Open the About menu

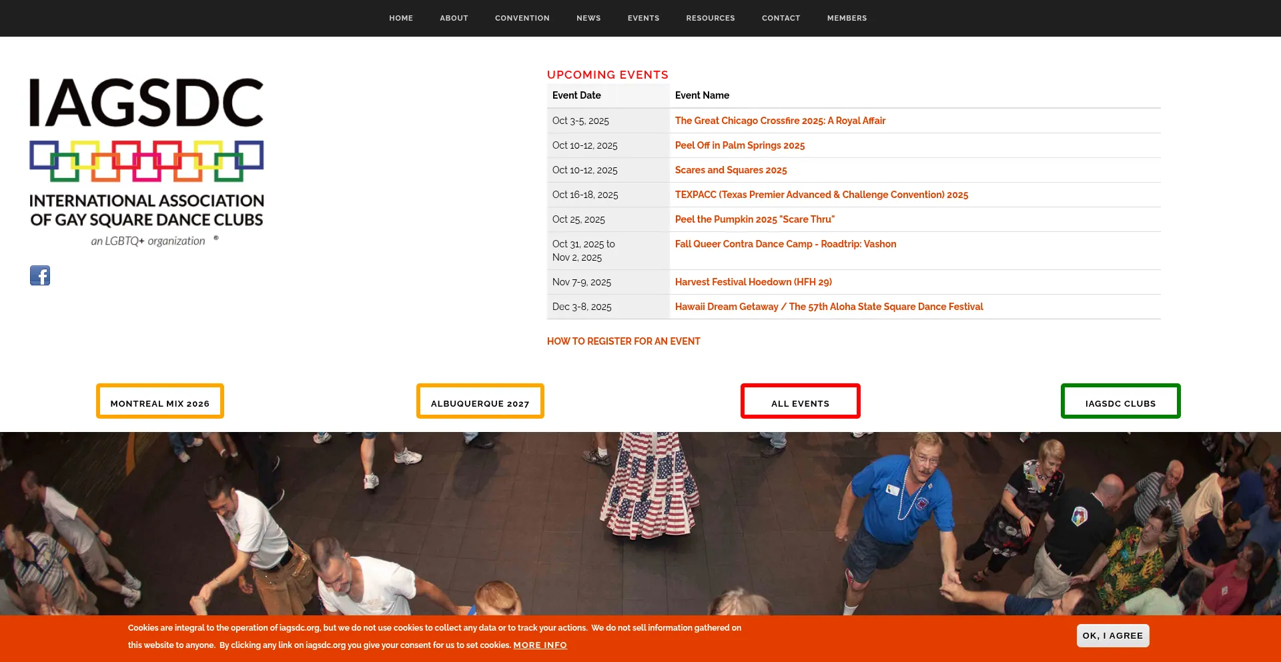click(454, 18)
